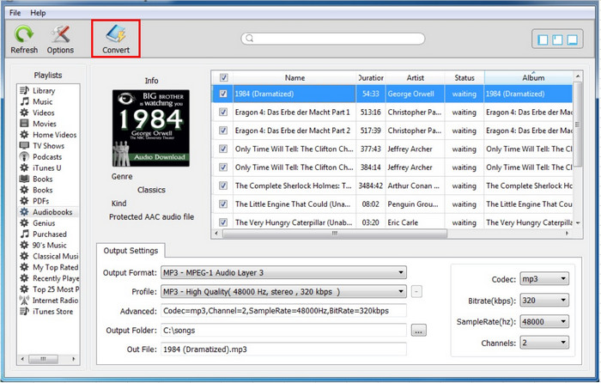Uncheck The Very Hungry Caterpillar checkbox
The height and width of the screenshot is (383, 601).
tap(223, 222)
